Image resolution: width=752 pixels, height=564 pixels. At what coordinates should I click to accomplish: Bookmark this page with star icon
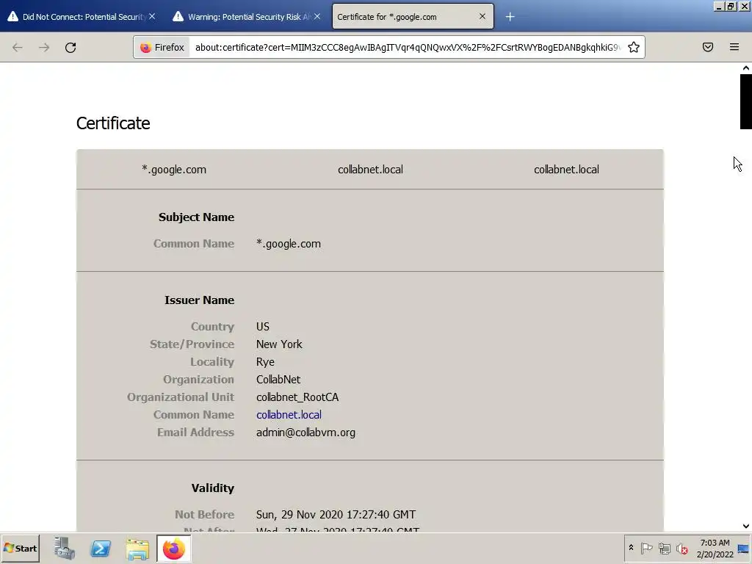pyautogui.click(x=634, y=47)
